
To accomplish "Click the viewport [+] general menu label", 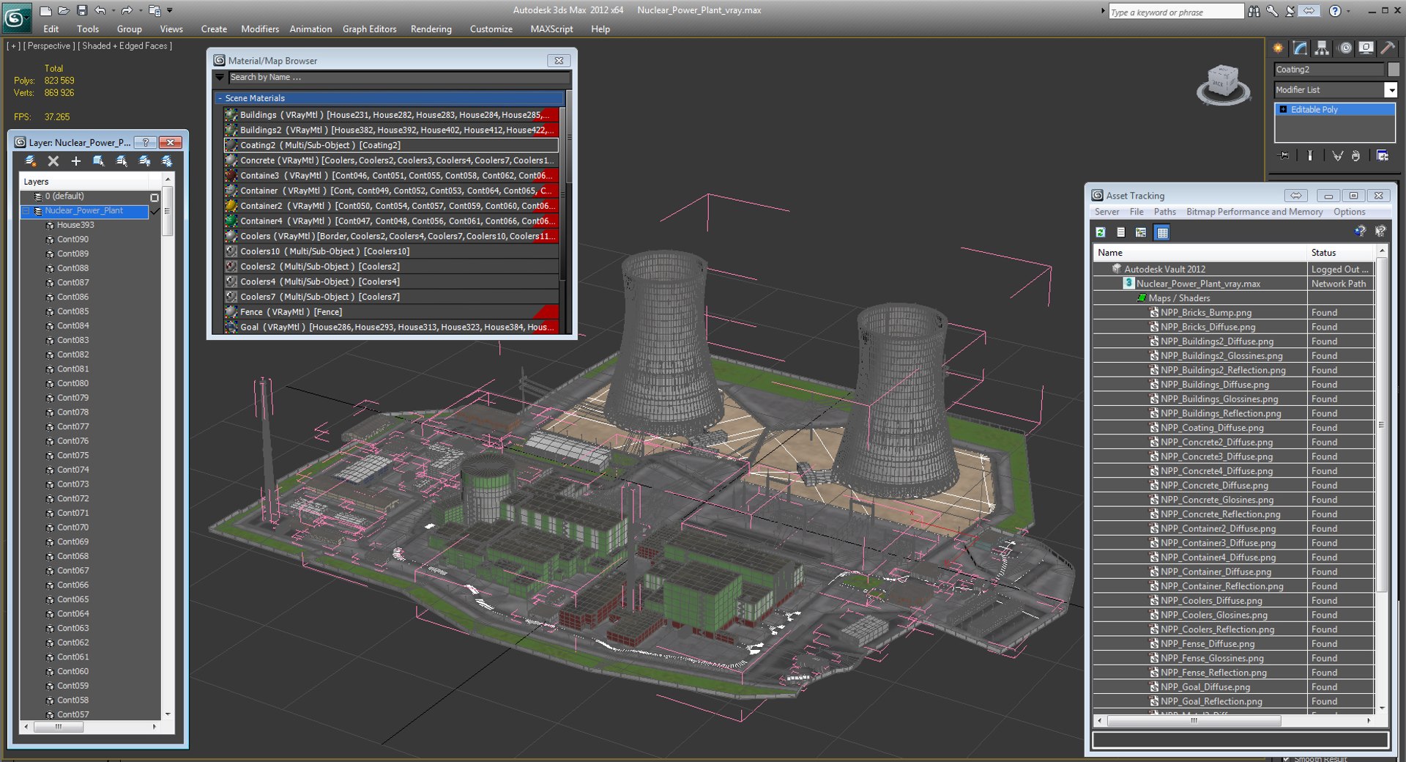I will point(13,46).
